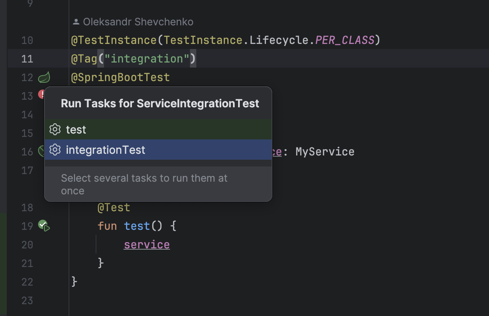Click the test function name on line 19
This screenshot has height=316, width=489.
137,226
